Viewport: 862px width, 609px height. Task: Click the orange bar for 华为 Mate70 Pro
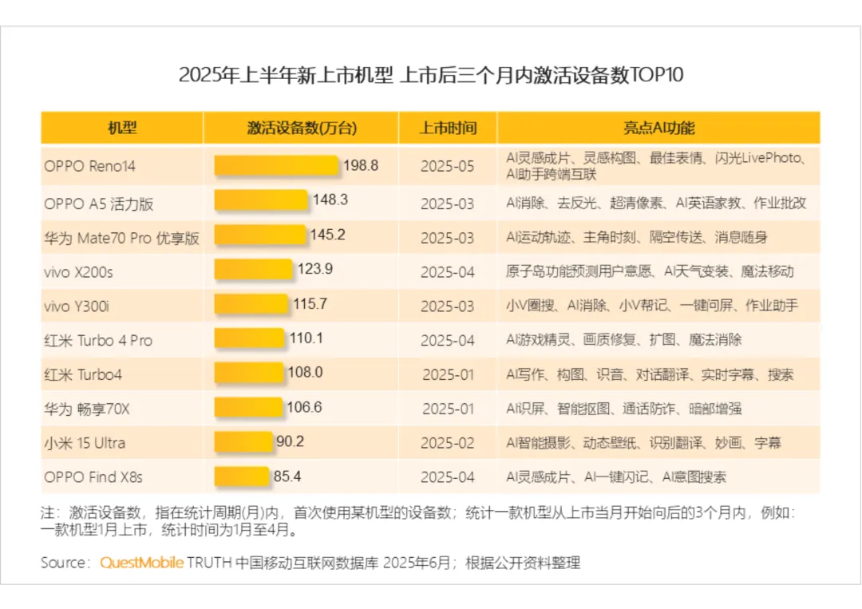pyautogui.click(x=260, y=235)
